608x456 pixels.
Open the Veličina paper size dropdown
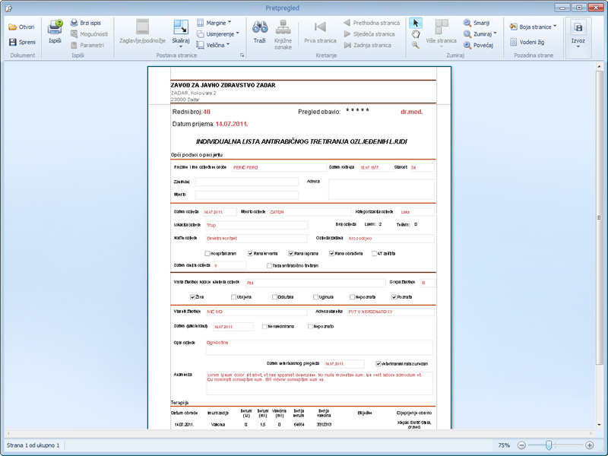(x=227, y=44)
